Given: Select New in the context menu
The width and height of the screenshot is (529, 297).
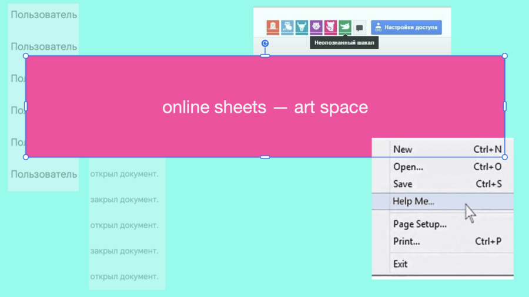Looking at the screenshot, I should coord(443,149).
